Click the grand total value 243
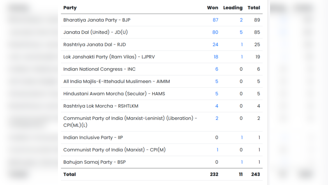This screenshot has height=185, width=328. [255, 175]
